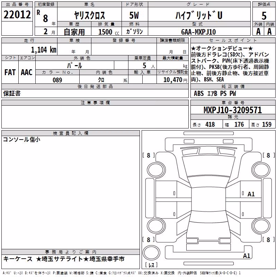
Task: Click the セールスポイント header
Action: tap(233, 40)
